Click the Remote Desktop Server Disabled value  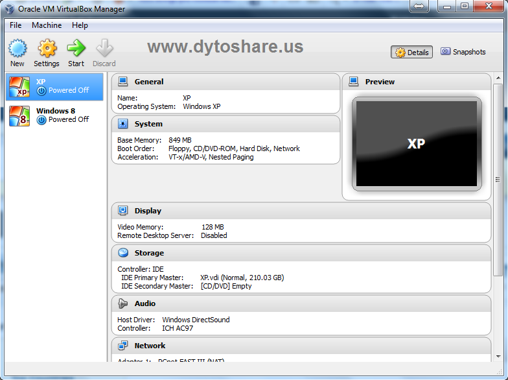pos(214,235)
